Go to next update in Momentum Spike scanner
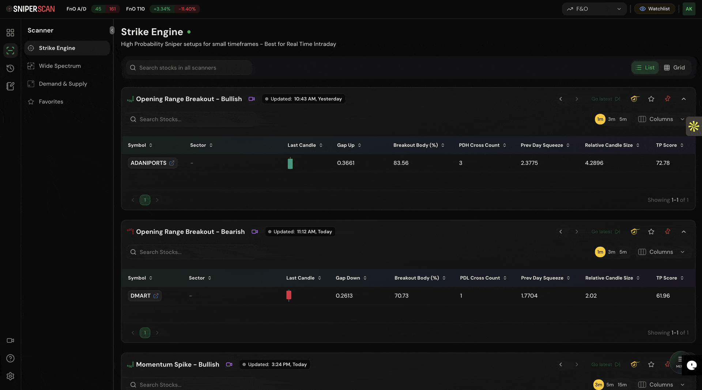Image resolution: width=702 pixels, height=390 pixels. [577, 364]
